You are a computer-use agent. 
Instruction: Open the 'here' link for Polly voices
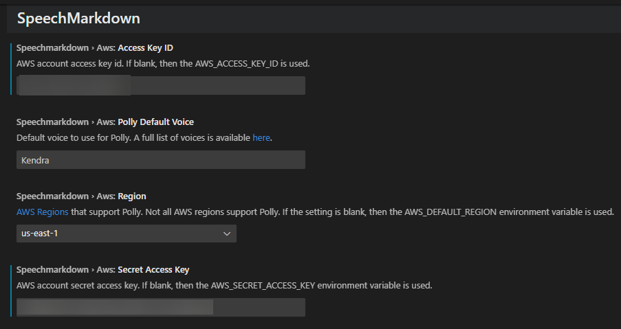point(261,137)
